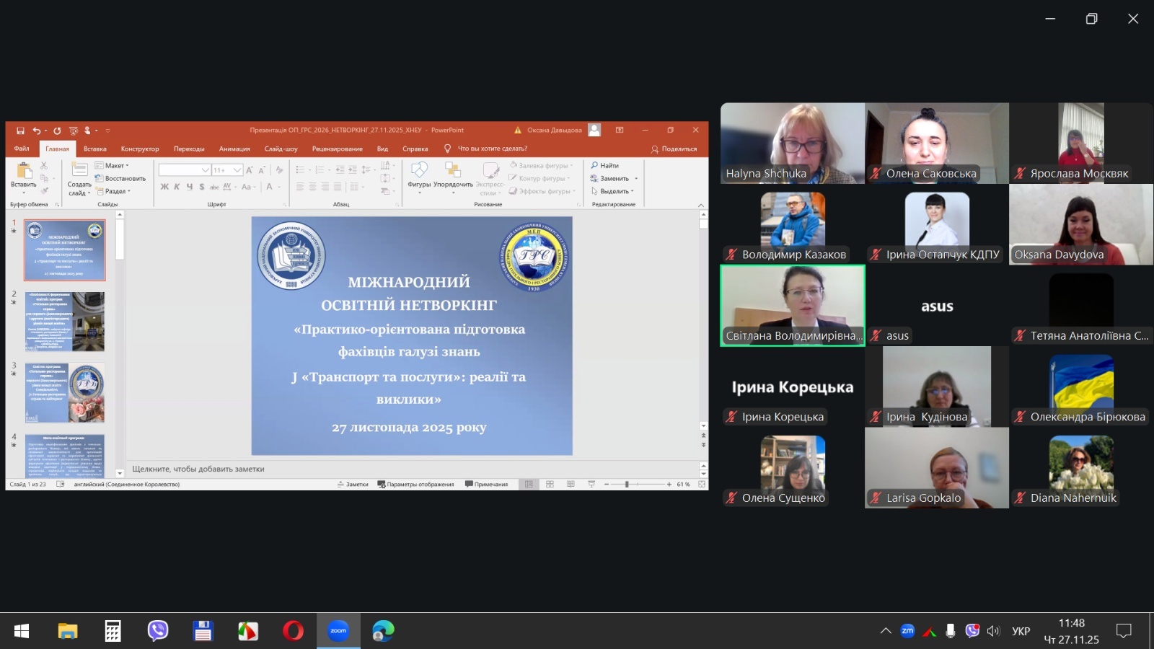Click the Найти find button

click(604, 166)
